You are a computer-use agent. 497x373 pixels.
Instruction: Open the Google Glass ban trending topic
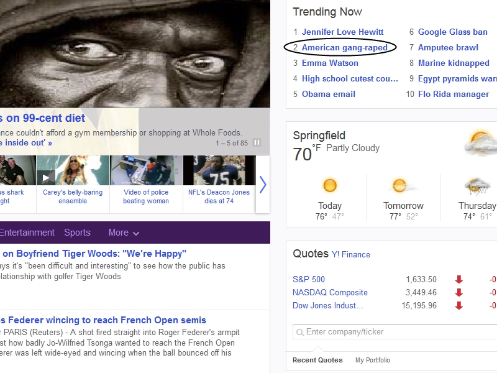point(452,32)
